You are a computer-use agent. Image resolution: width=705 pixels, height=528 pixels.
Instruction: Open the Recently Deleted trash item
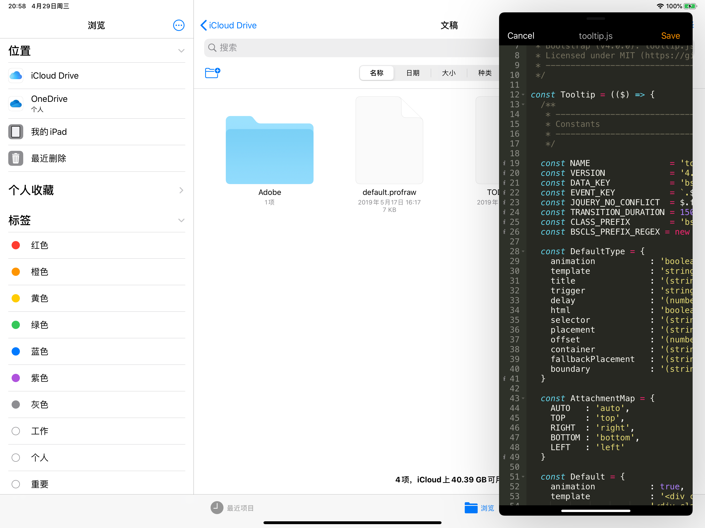pos(49,158)
